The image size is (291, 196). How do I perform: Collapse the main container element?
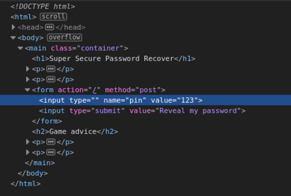tap(20, 48)
